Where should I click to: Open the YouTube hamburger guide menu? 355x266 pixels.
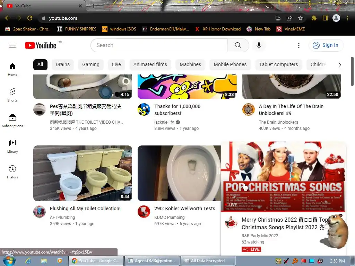12,45
